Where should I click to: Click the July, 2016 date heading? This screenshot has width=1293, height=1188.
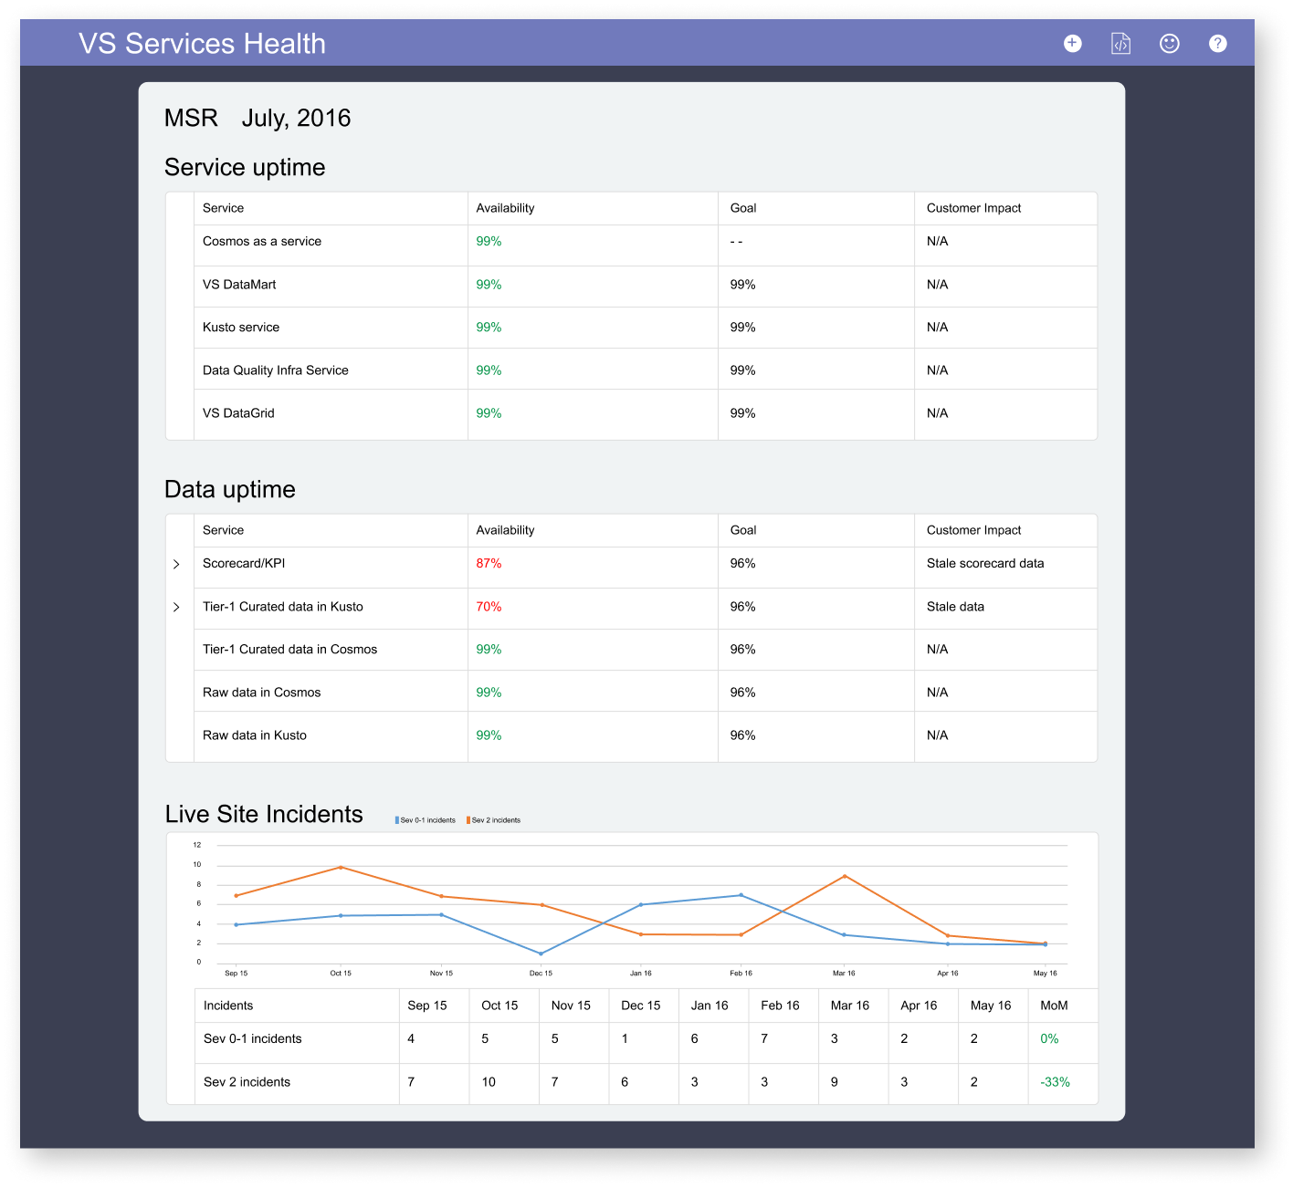296,118
